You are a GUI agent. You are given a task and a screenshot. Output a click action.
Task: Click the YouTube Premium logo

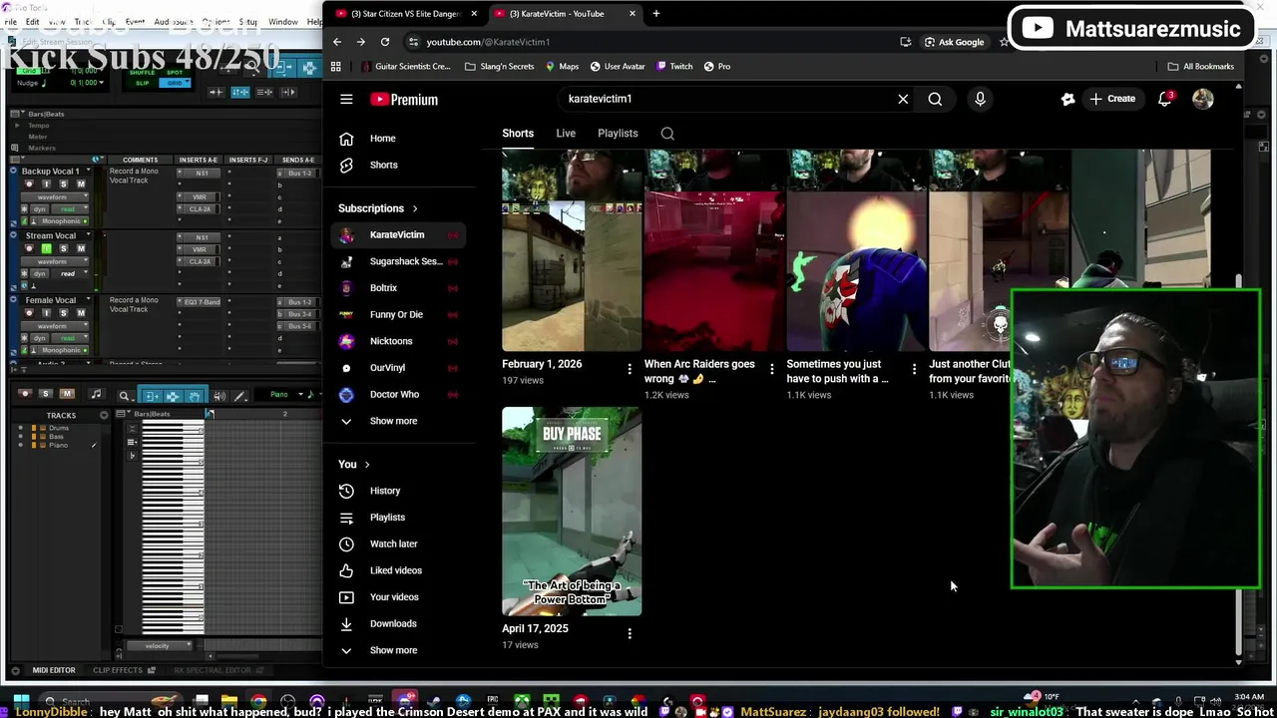pyautogui.click(x=404, y=99)
